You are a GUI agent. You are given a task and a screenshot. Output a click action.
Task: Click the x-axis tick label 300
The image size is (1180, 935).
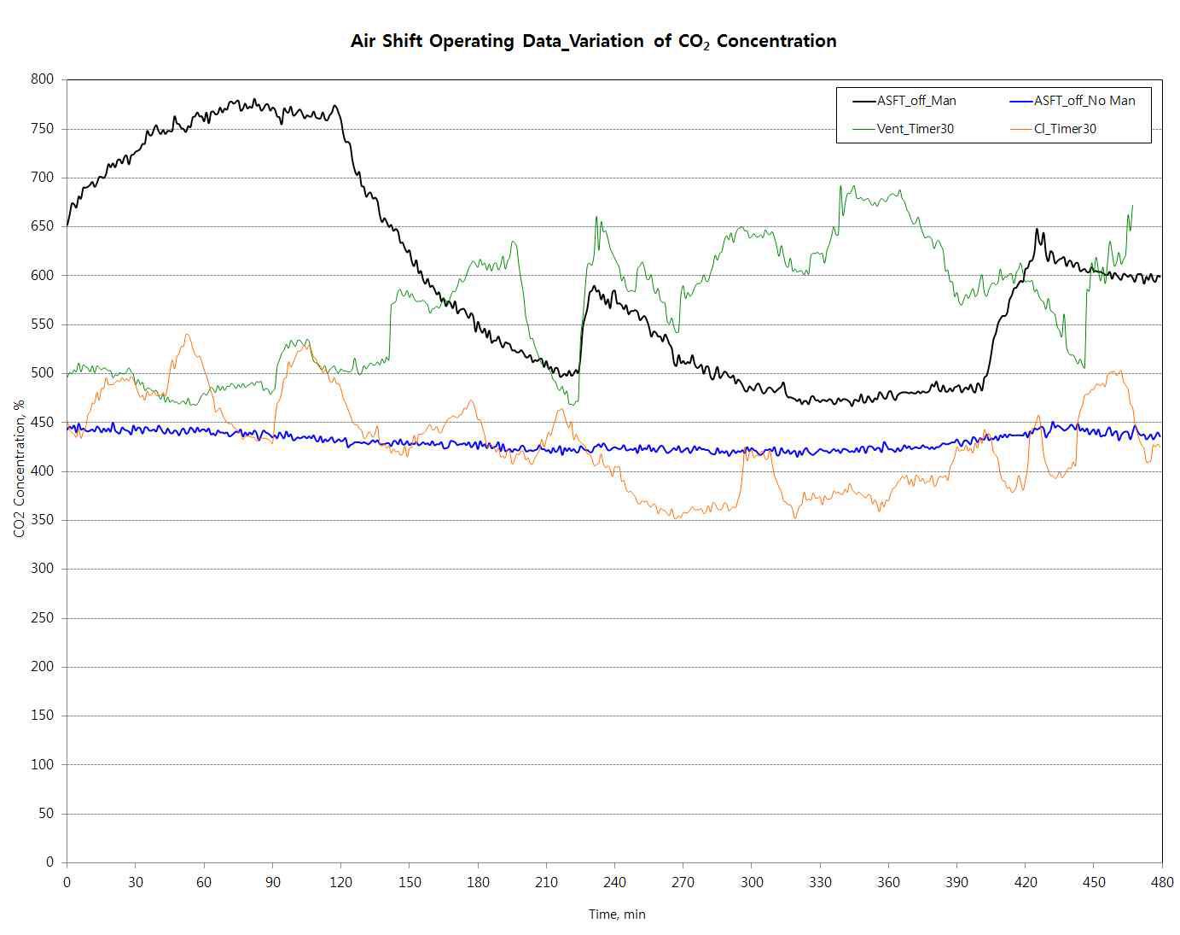point(752,882)
